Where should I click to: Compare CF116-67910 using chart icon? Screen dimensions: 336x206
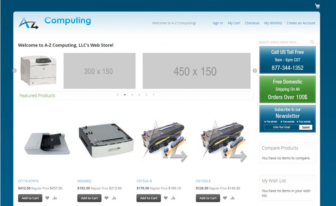pos(55,198)
